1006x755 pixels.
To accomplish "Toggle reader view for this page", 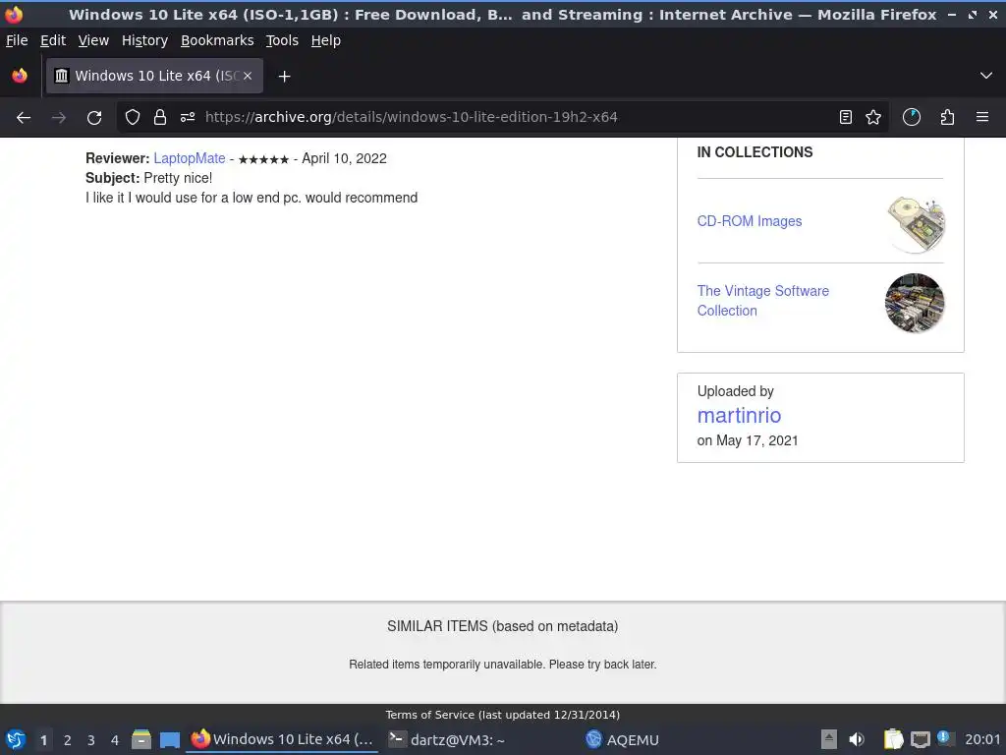I will [846, 118].
